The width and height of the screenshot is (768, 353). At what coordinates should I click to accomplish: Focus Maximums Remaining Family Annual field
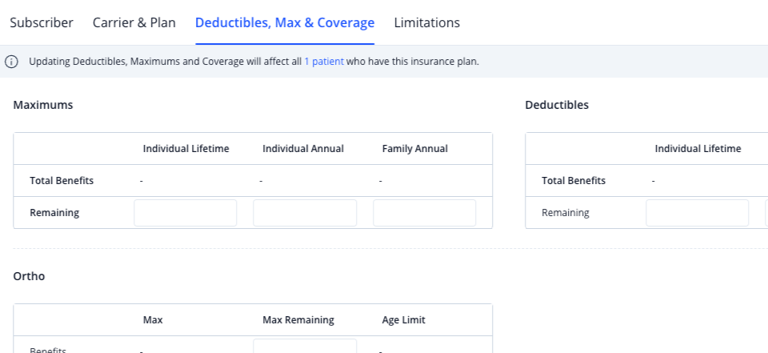click(x=425, y=213)
